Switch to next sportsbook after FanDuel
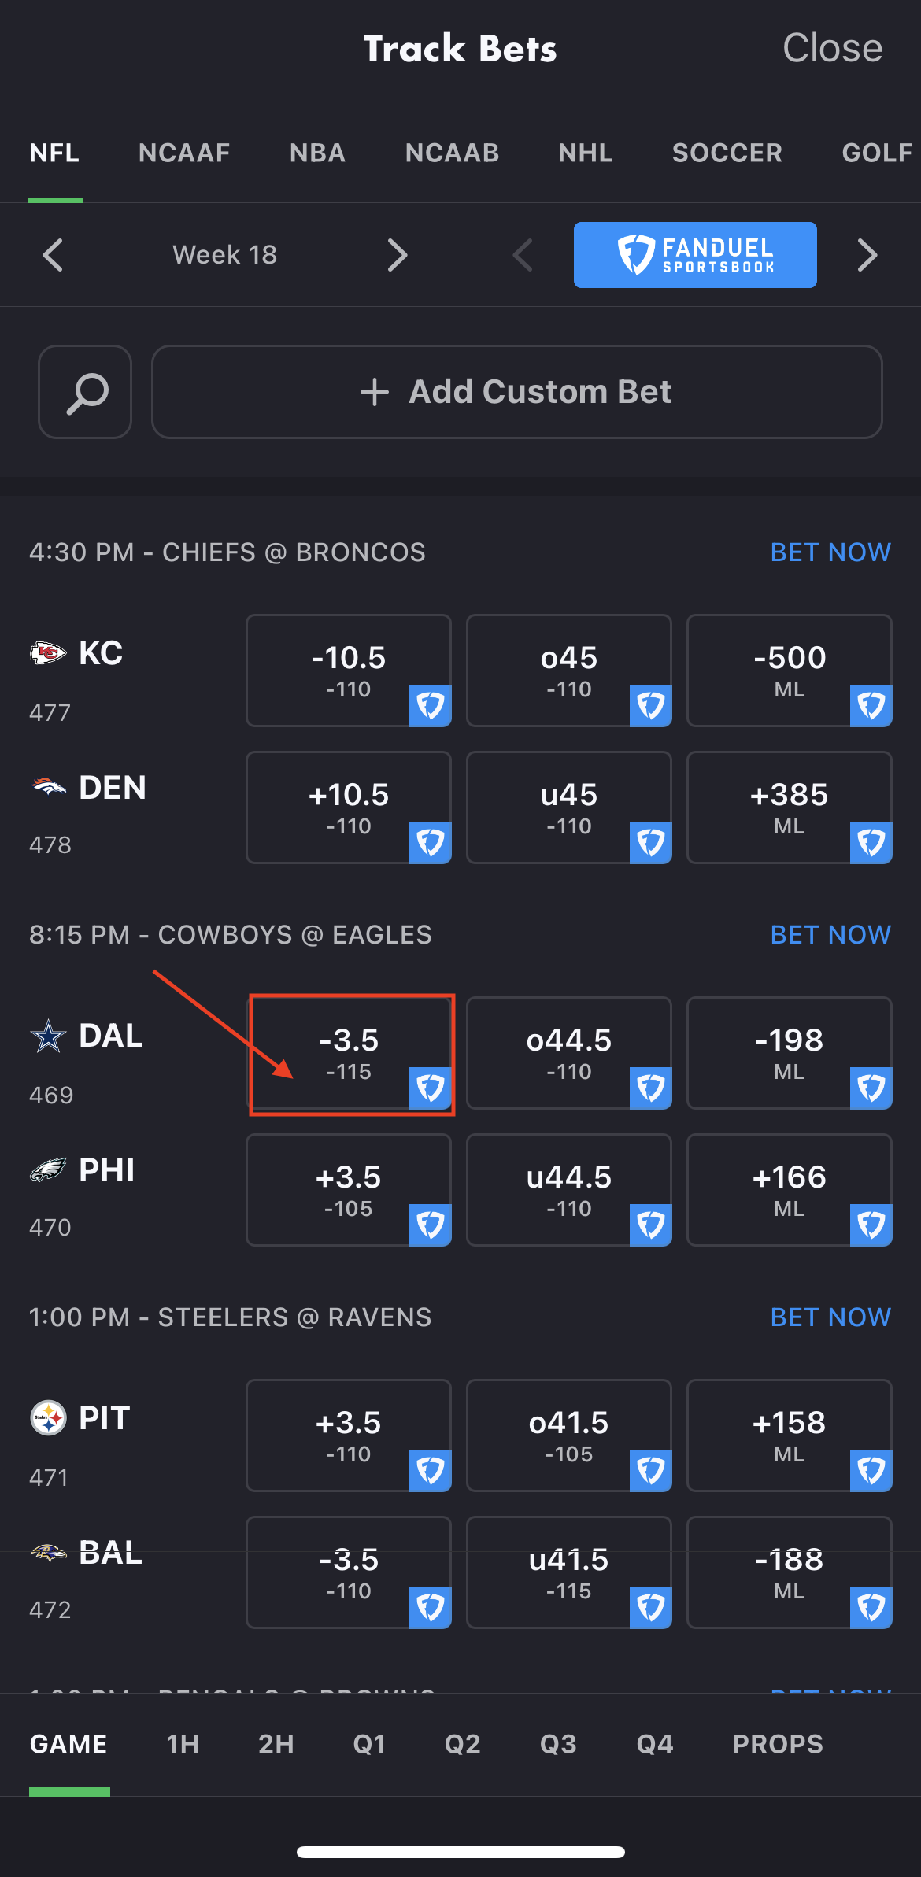 [867, 255]
